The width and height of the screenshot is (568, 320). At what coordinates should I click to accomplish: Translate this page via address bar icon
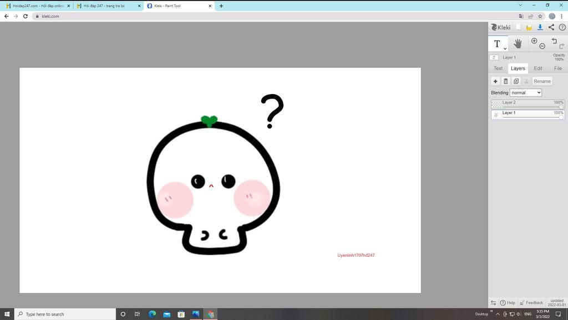pyautogui.click(x=521, y=16)
